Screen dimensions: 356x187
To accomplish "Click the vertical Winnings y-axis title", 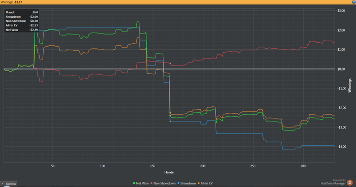I will coord(350,85).
